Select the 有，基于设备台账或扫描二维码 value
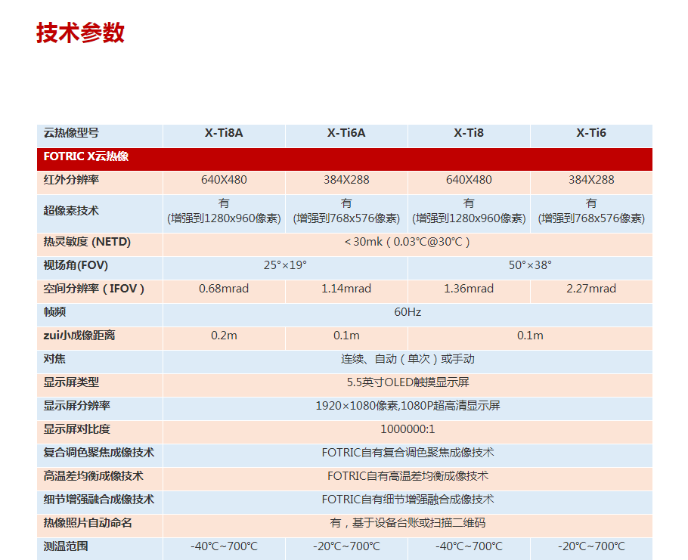 pyautogui.click(x=408, y=523)
